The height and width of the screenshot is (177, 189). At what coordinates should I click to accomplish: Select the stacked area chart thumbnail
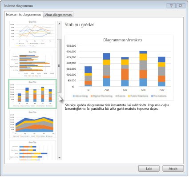pos(32,125)
